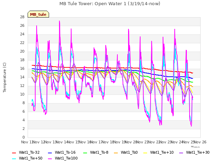Click the cyan Wat1_Tw+50 color marker
Screen dimensions: 221x165
(x=14, y=159)
